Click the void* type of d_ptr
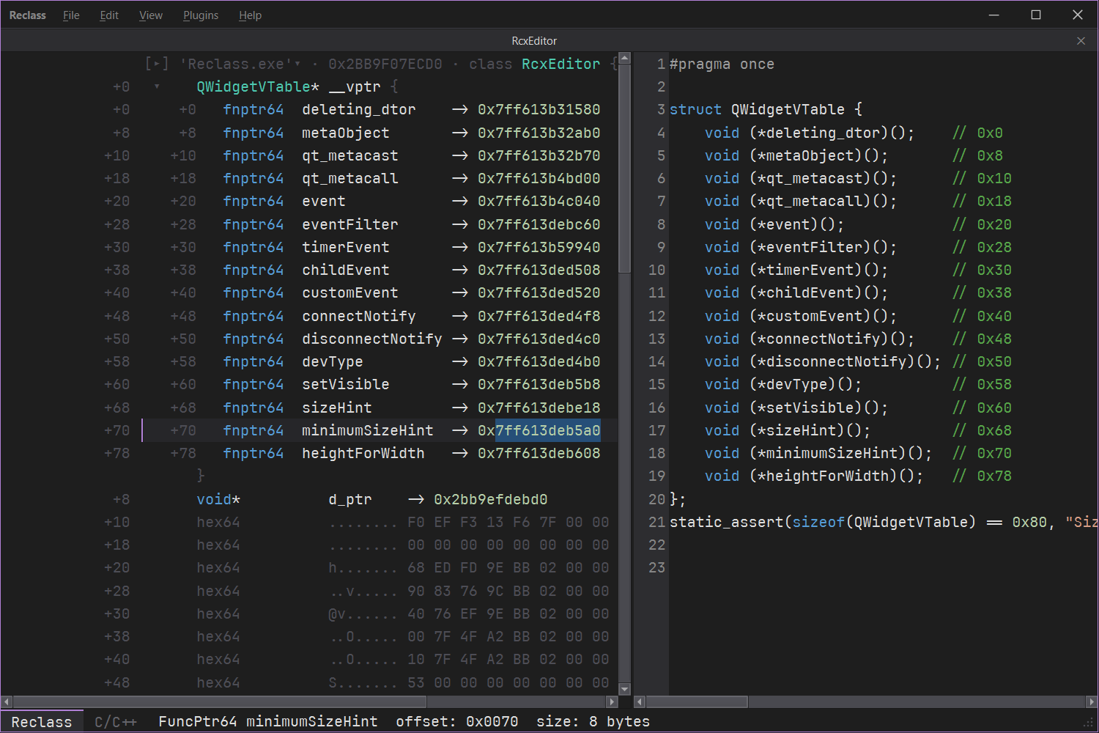The image size is (1099, 733). (x=218, y=499)
